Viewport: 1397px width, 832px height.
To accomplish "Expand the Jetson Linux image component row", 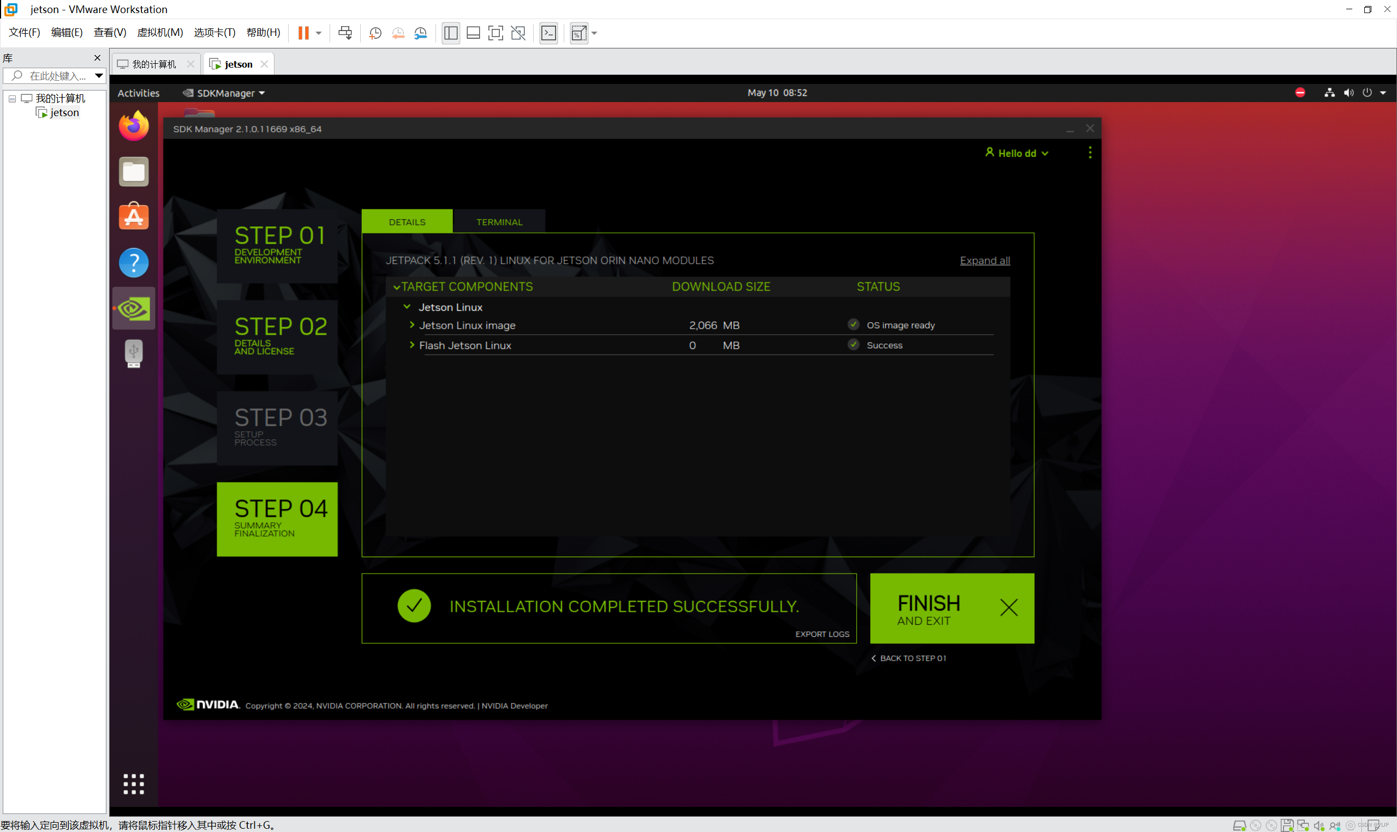I will pyautogui.click(x=413, y=325).
